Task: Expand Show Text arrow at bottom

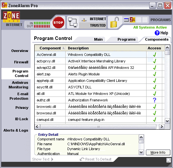Action: point(52,159)
